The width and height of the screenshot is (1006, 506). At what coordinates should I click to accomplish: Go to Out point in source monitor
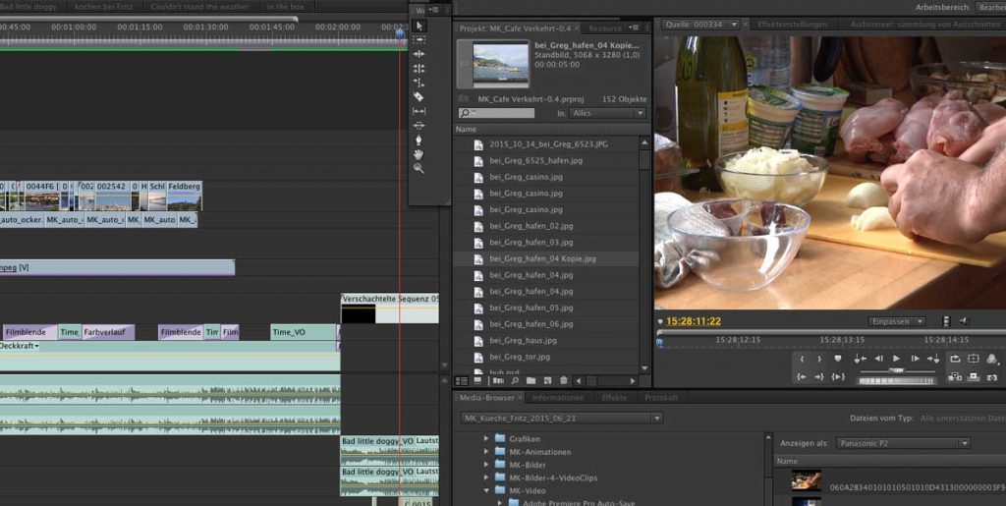(x=819, y=377)
